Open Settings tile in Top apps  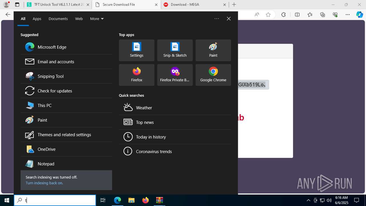pyautogui.click(x=137, y=50)
